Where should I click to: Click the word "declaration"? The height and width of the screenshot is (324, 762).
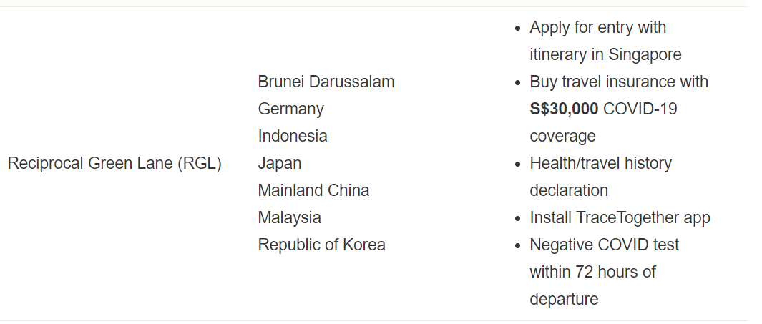tap(569, 191)
